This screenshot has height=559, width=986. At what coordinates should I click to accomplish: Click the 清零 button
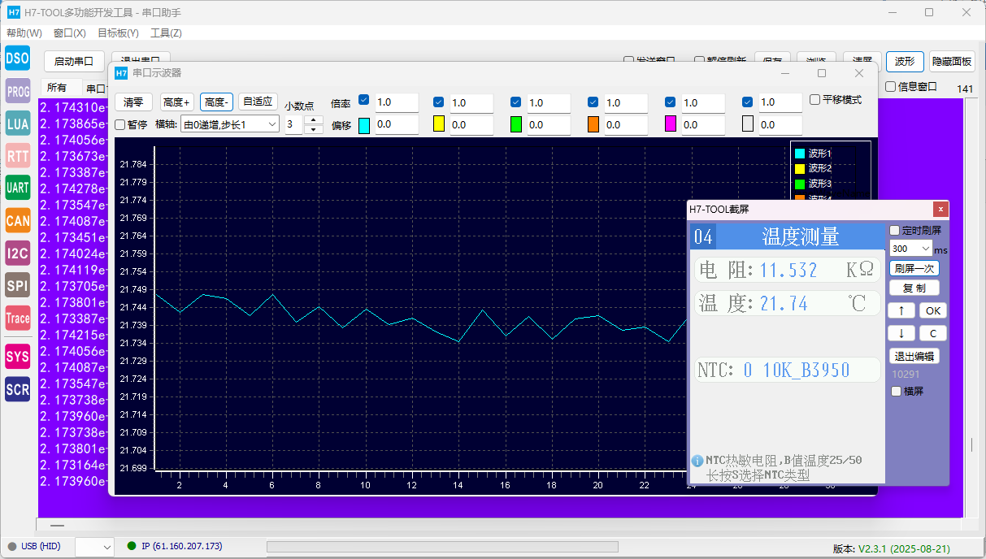pyautogui.click(x=133, y=102)
